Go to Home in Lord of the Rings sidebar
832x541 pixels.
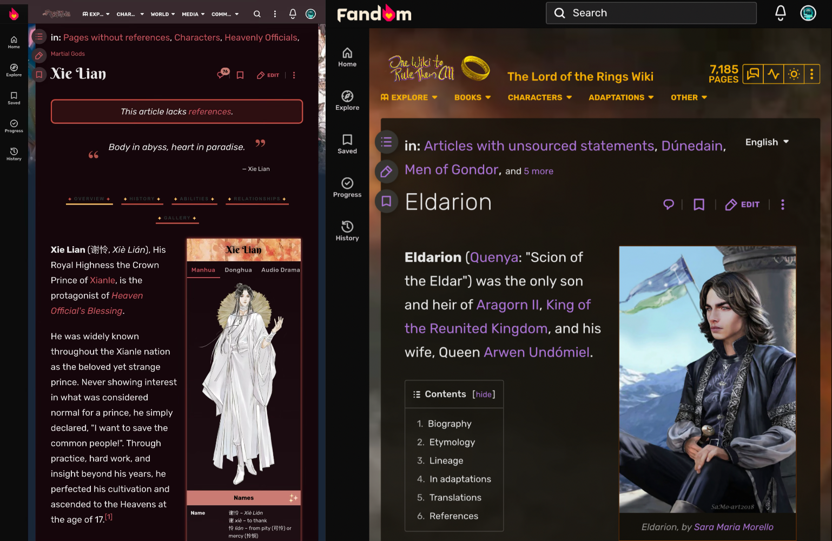point(347,57)
